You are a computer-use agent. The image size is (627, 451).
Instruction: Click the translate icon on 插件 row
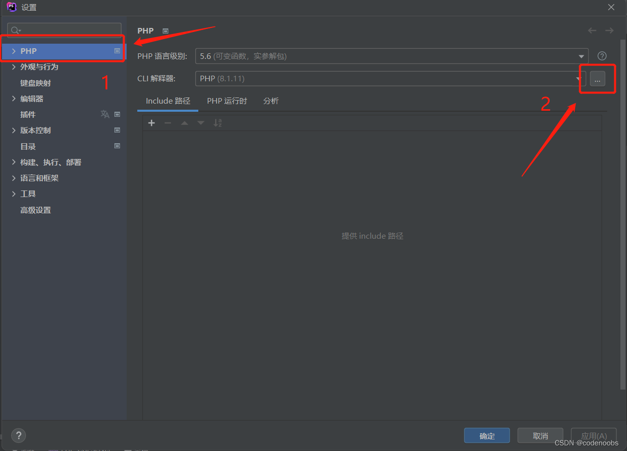[105, 114]
